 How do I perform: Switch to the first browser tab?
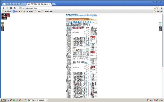tap(14, 4)
